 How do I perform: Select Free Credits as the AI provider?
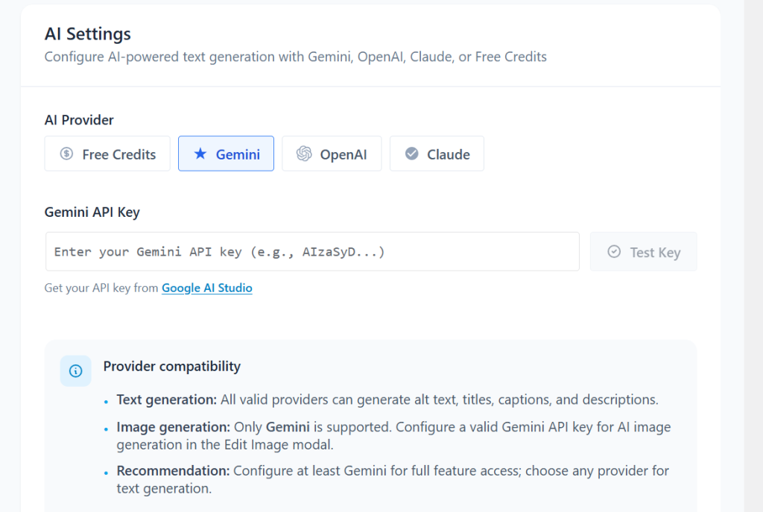click(x=107, y=154)
